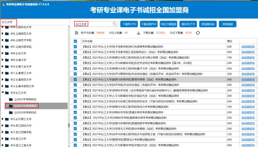The image size is (258, 147).
Task: Click the 下载试看PDF button
Action: click(149, 24)
